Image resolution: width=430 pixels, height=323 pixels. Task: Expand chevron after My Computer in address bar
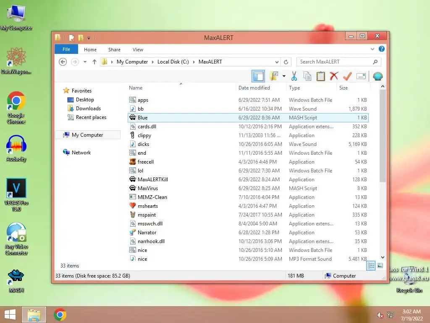(153, 62)
